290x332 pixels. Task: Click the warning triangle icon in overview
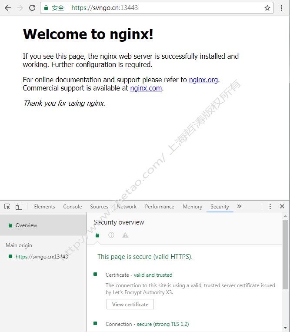[x=125, y=235]
